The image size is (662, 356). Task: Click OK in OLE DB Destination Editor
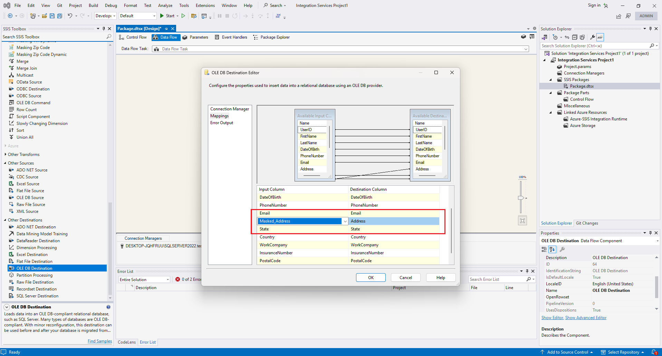(371, 278)
